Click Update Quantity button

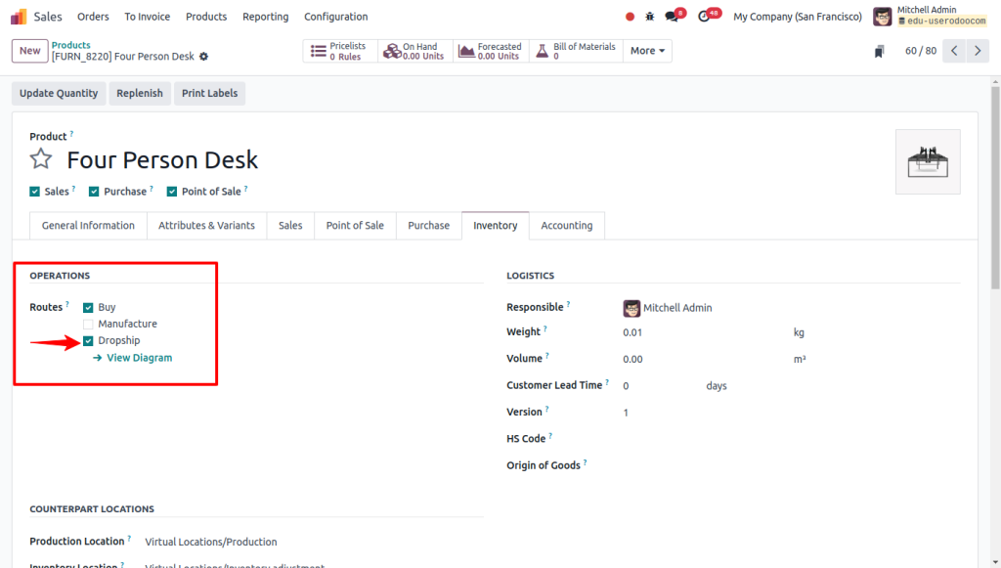click(x=59, y=93)
